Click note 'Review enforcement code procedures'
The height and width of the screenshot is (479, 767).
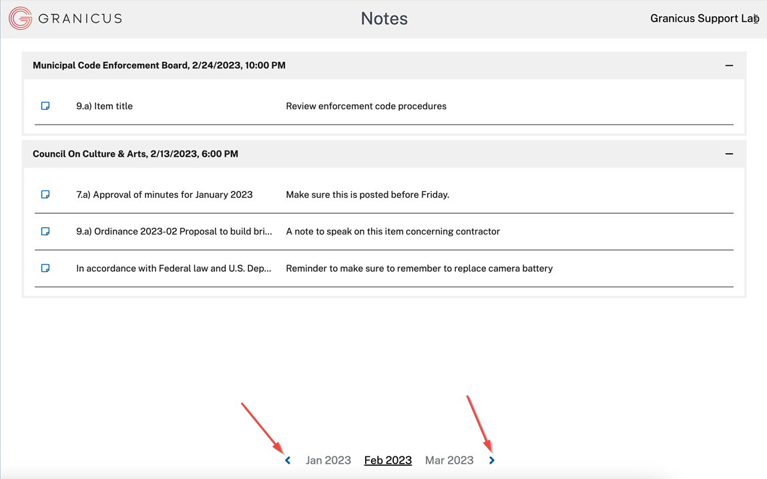click(366, 106)
